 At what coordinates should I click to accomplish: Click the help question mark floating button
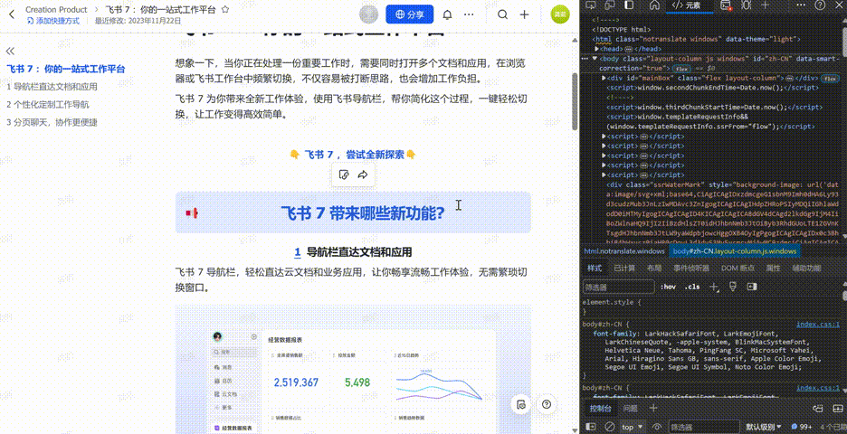click(x=546, y=404)
